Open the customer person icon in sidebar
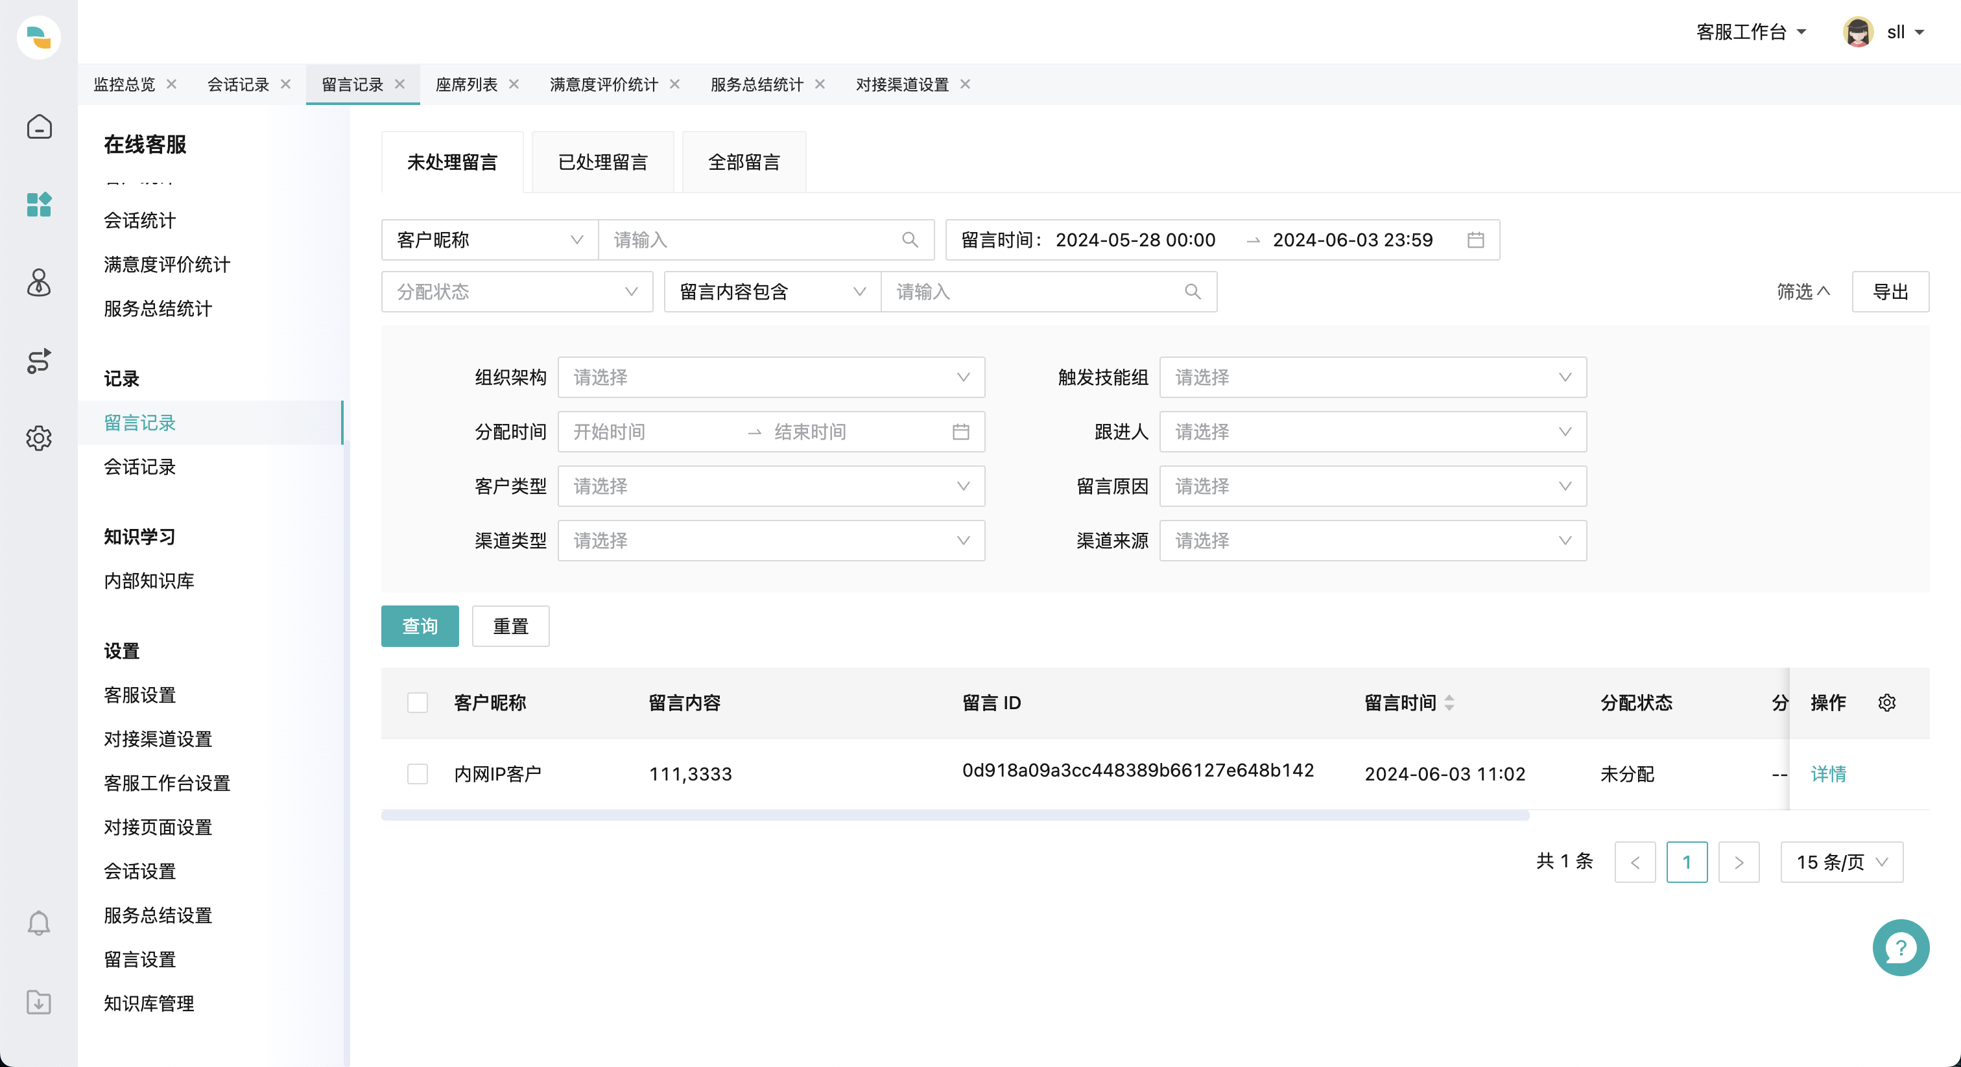 coord(39,283)
